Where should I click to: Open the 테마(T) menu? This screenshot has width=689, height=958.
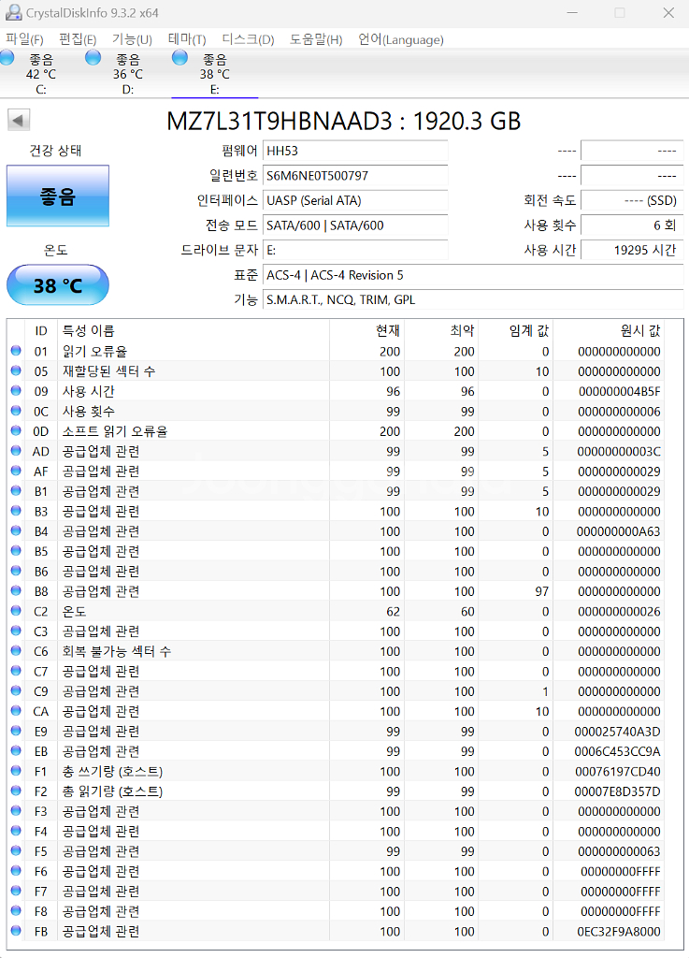(x=187, y=39)
